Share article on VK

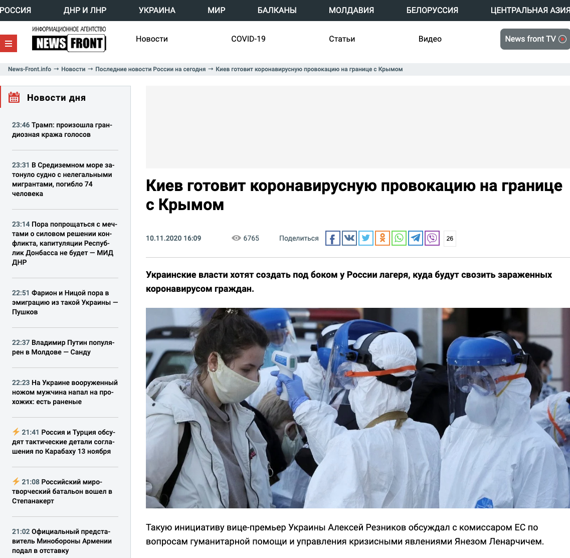tap(349, 239)
